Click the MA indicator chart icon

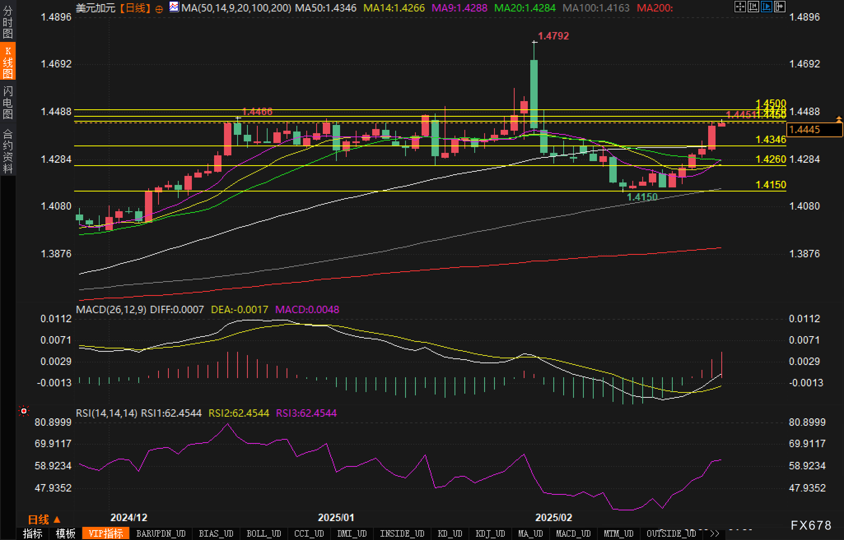(x=174, y=7)
